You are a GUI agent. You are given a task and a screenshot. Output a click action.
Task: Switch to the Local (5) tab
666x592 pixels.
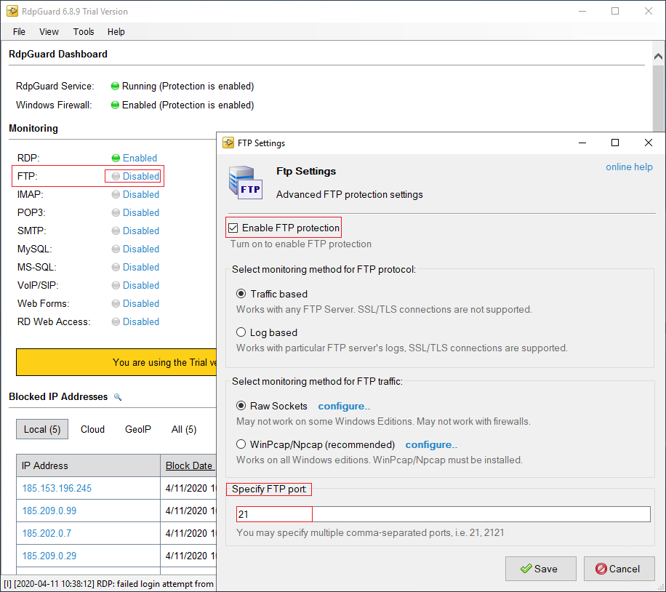pos(42,429)
